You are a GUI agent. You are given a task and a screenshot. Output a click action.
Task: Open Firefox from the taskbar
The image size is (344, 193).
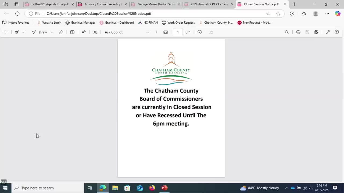(152, 188)
